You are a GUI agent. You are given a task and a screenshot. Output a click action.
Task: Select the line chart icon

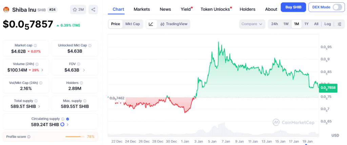click(151, 24)
